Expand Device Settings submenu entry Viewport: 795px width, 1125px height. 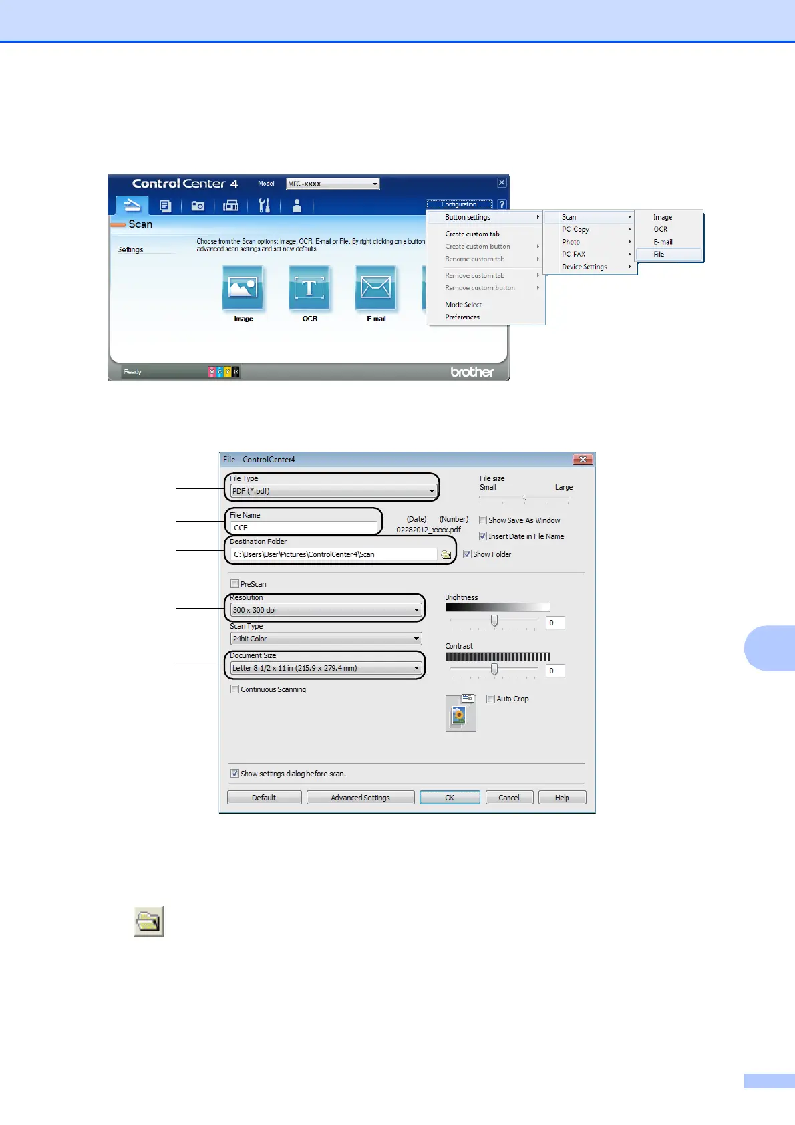[x=589, y=267]
